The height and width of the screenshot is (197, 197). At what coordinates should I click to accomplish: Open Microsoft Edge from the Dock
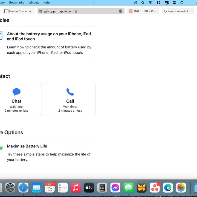[x=168, y=188]
